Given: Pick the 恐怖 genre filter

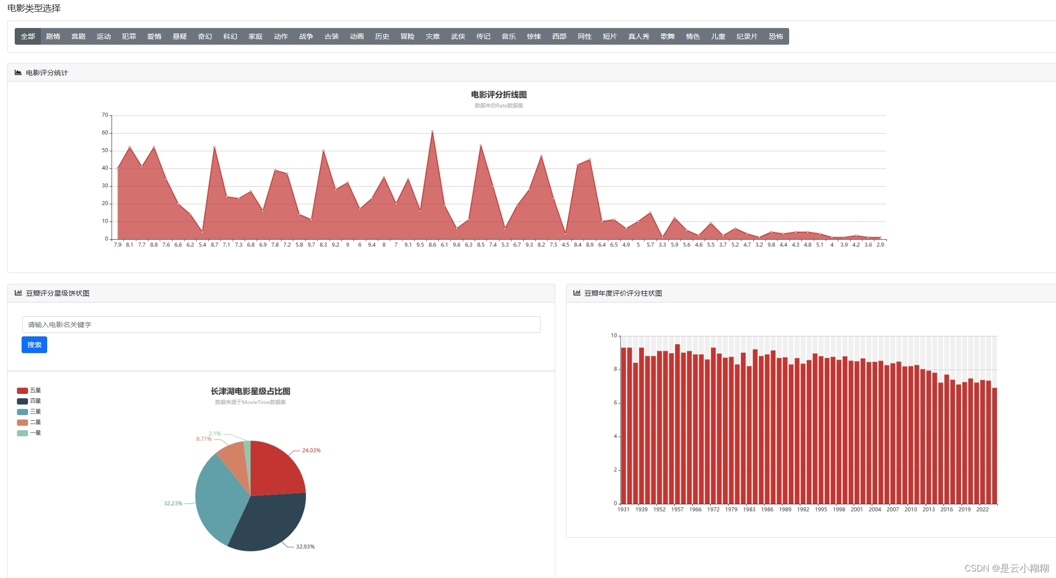Looking at the screenshot, I should pyautogui.click(x=776, y=37).
